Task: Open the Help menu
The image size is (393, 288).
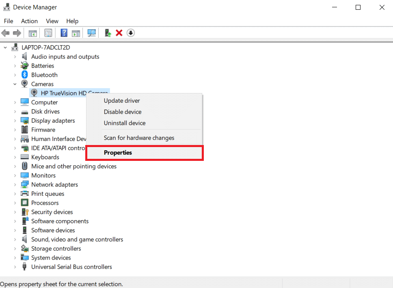Action: point(72,21)
